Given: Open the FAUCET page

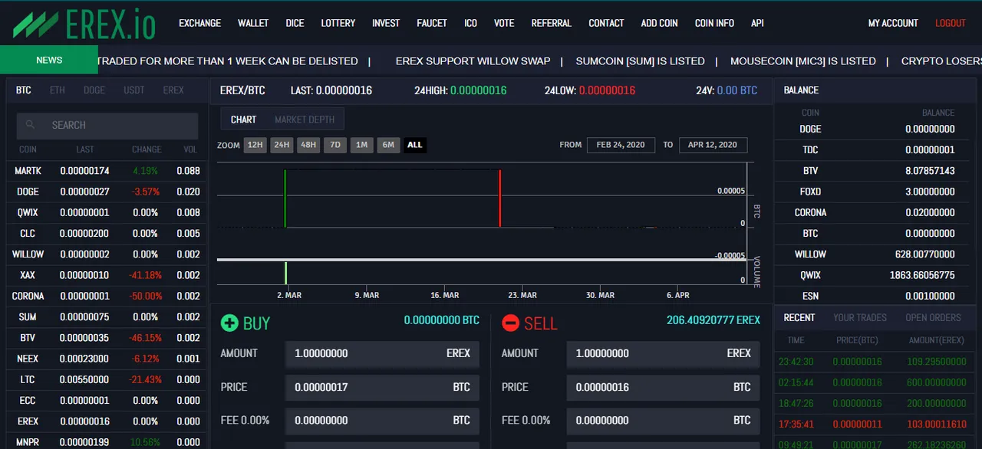Looking at the screenshot, I should pyautogui.click(x=432, y=23).
